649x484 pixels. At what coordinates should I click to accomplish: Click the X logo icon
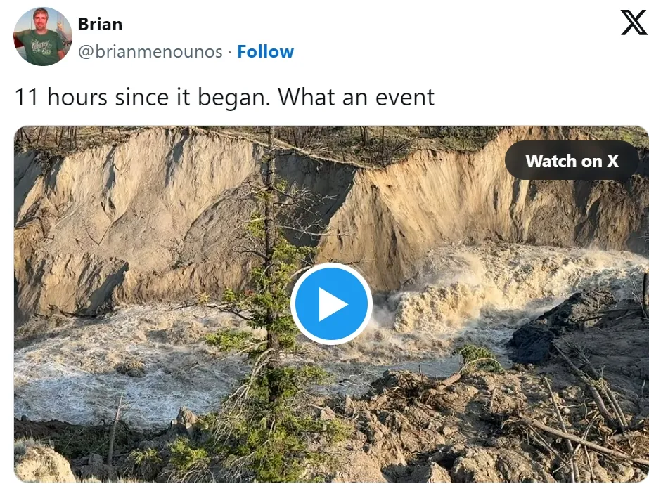[634, 22]
